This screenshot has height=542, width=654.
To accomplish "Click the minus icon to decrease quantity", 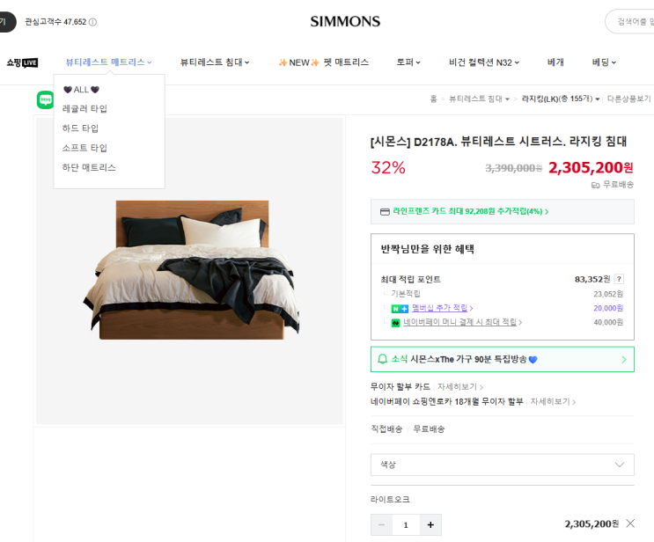I will click(x=381, y=525).
